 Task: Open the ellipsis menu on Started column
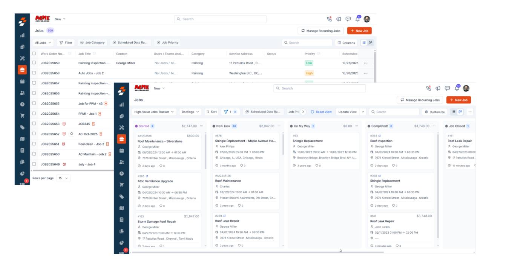[x=201, y=126]
